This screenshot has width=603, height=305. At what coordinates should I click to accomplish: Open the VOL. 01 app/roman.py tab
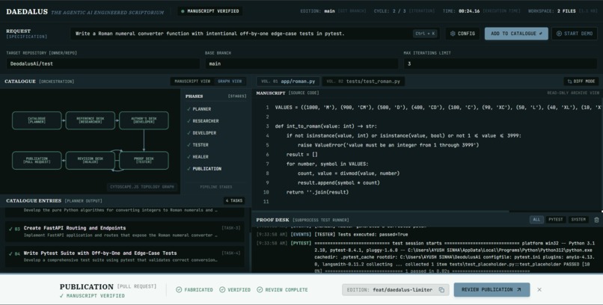point(288,81)
